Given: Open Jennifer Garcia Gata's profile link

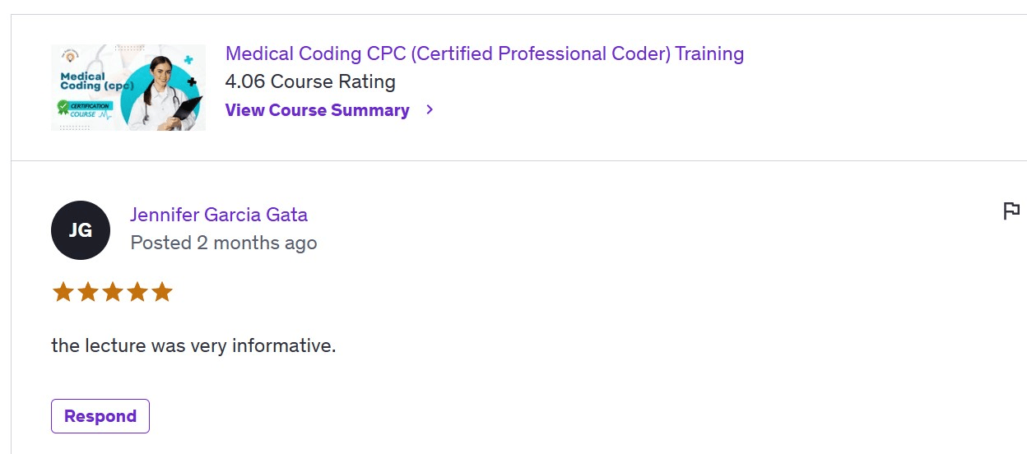Looking at the screenshot, I should (219, 215).
